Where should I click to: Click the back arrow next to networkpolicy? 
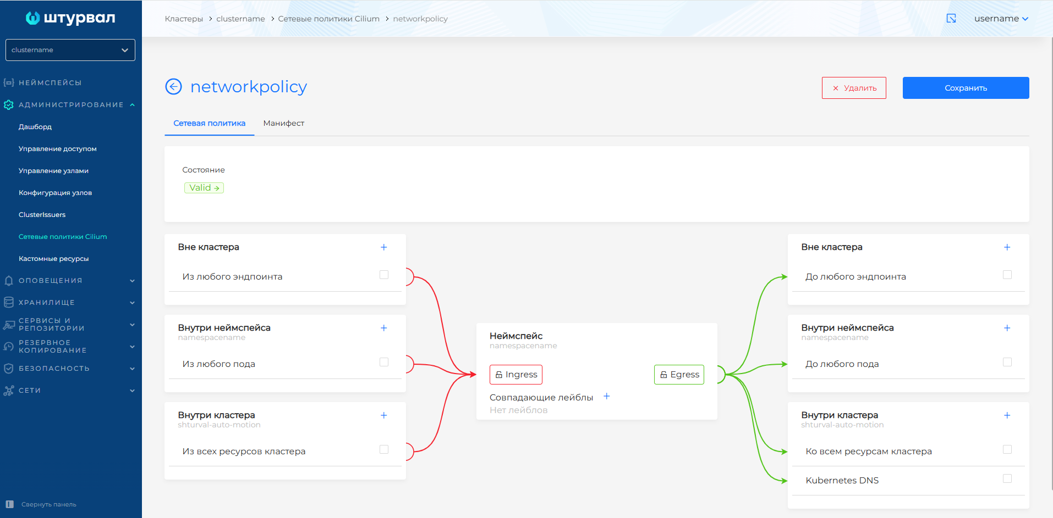click(x=173, y=87)
